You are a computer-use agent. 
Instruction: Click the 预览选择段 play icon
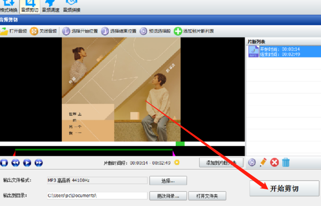coord(143,31)
